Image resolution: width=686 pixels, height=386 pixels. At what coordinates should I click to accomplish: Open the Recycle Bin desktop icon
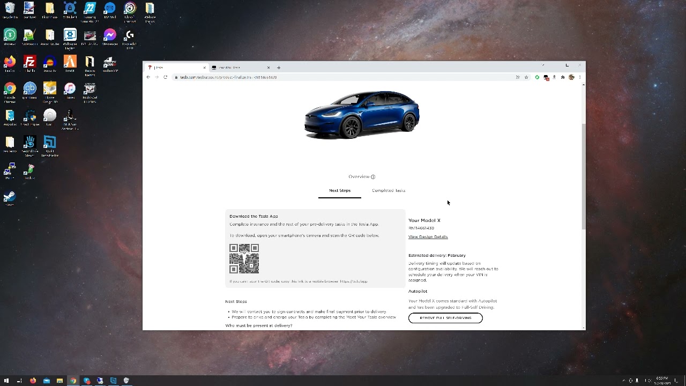click(10, 11)
